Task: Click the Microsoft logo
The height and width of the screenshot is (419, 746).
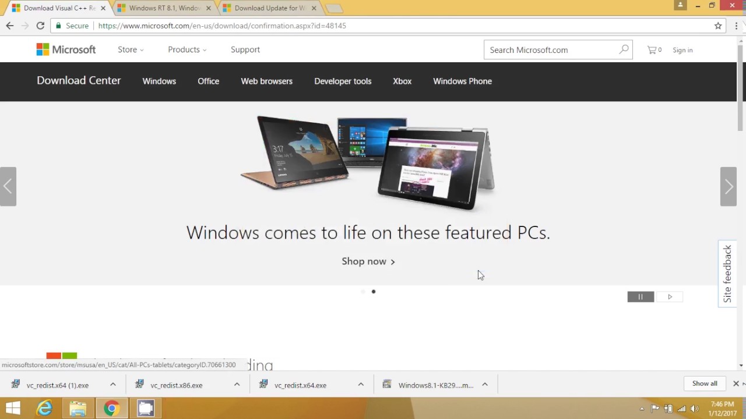Action: [66, 49]
